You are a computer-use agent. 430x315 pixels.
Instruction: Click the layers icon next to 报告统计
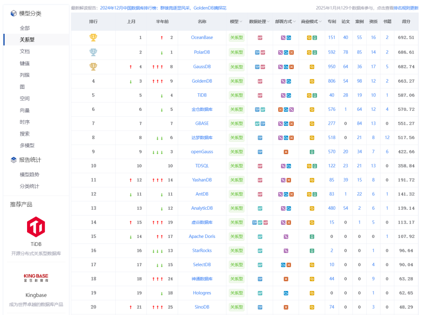[14, 160]
